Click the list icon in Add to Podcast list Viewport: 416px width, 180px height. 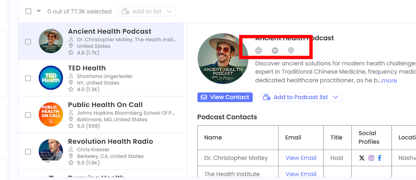click(x=266, y=97)
